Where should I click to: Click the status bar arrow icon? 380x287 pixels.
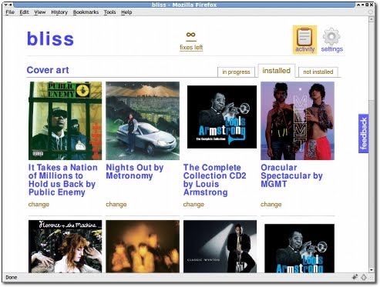click(x=364, y=277)
